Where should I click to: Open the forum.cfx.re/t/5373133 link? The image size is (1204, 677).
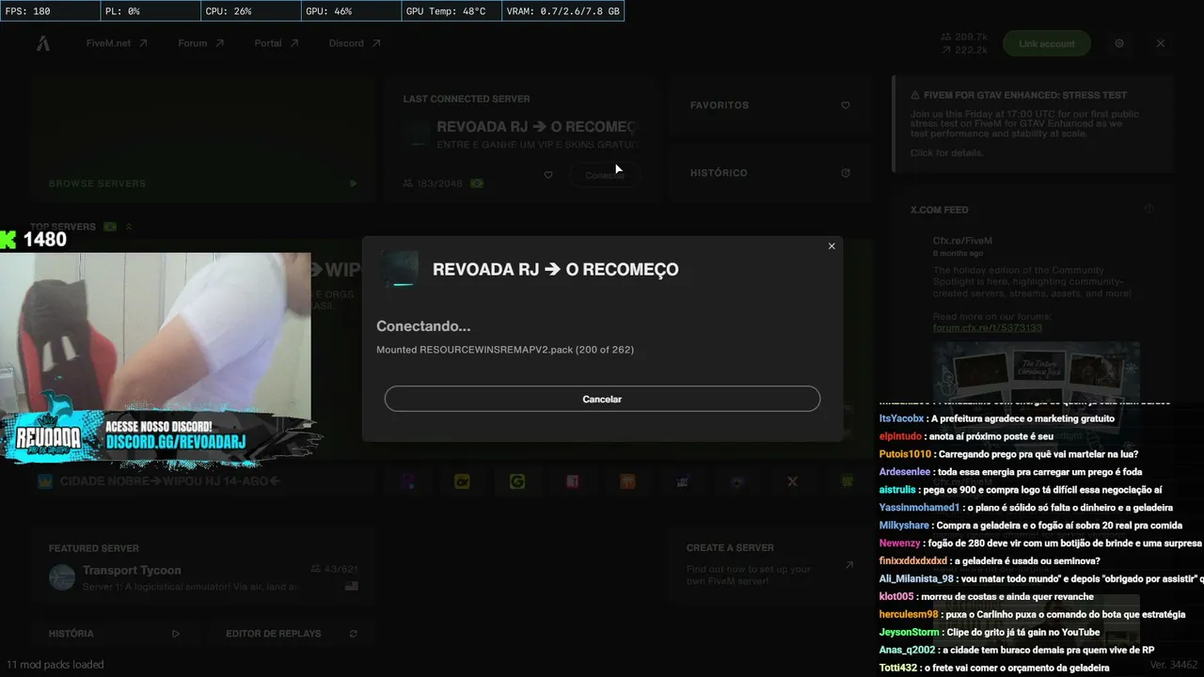tap(988, 328)
